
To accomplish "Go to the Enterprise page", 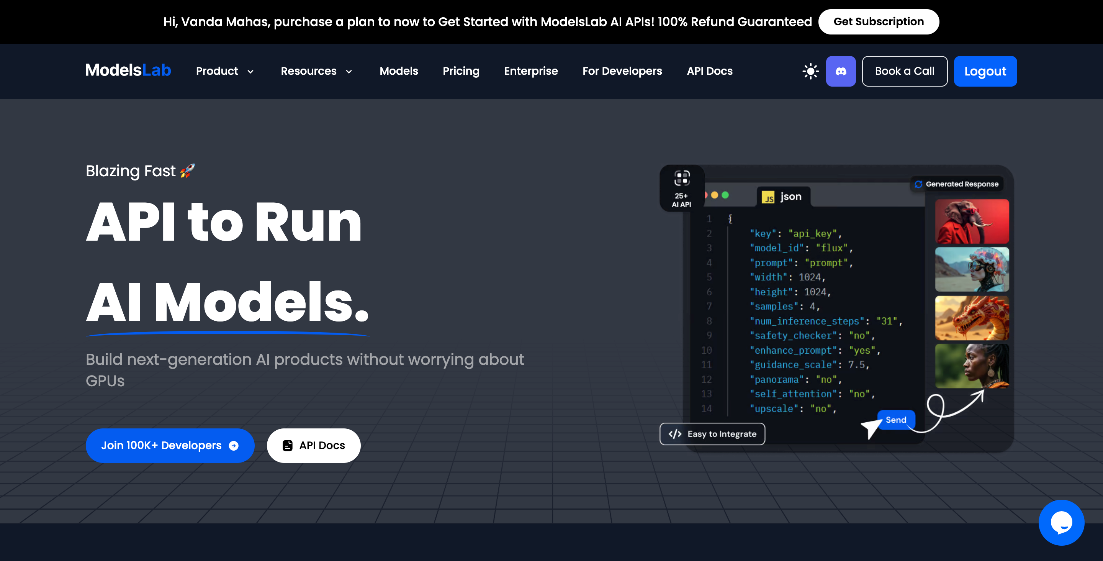I will click(531, 71).
